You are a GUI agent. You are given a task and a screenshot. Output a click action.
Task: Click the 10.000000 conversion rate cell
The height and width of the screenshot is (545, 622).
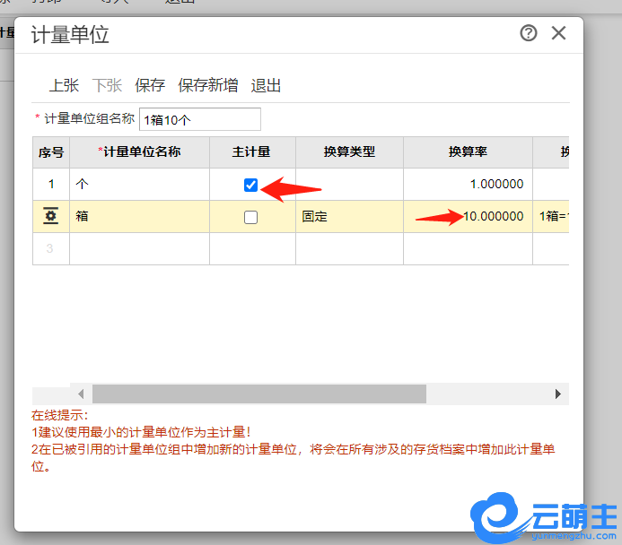coord(468,216)
